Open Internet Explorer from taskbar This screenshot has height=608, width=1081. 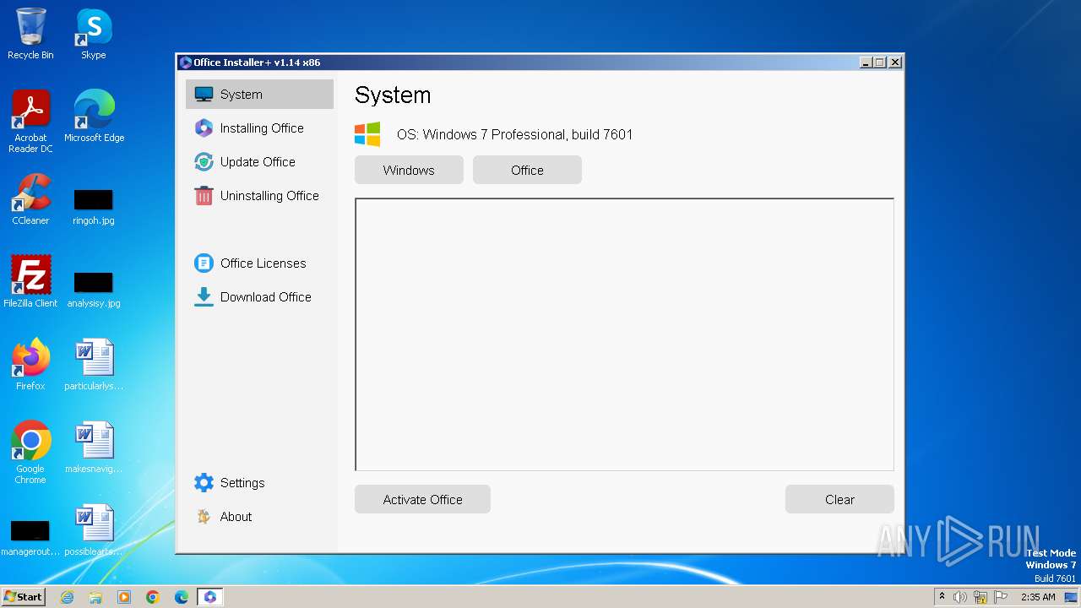67,597
